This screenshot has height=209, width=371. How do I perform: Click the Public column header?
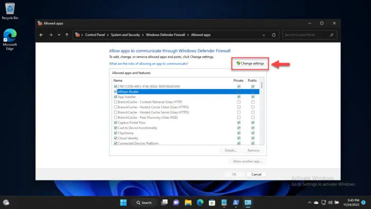pyautogui.click(x=252, y=81)
